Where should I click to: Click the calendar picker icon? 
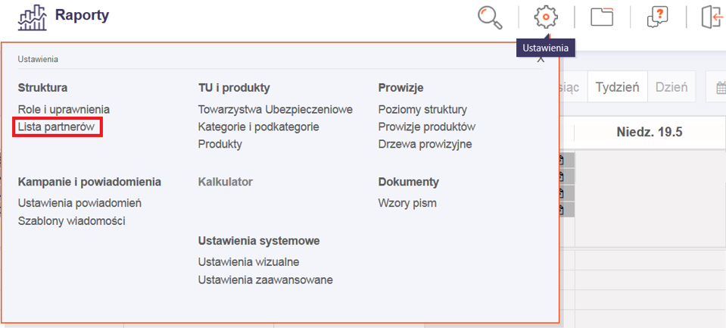pos(720,87)
